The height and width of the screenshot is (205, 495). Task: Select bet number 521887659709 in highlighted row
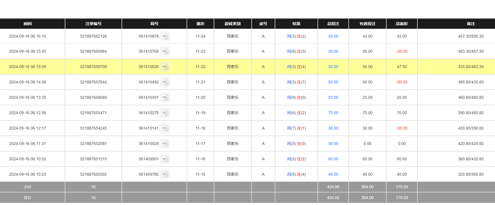coord(93,67)
